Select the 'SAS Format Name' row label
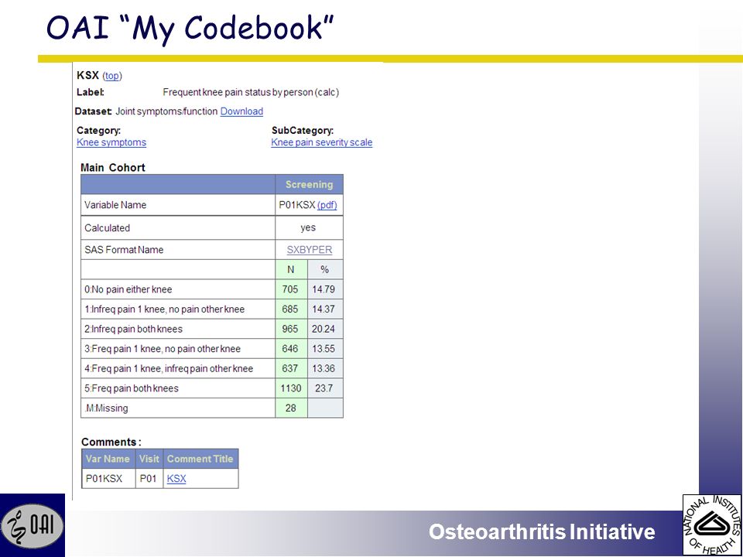 click(124, 250)
